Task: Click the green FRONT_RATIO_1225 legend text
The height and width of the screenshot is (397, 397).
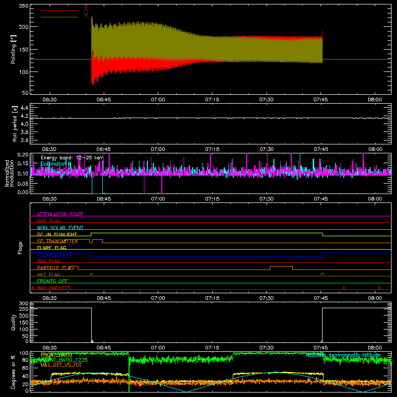Action: click(x=64, y=360)
